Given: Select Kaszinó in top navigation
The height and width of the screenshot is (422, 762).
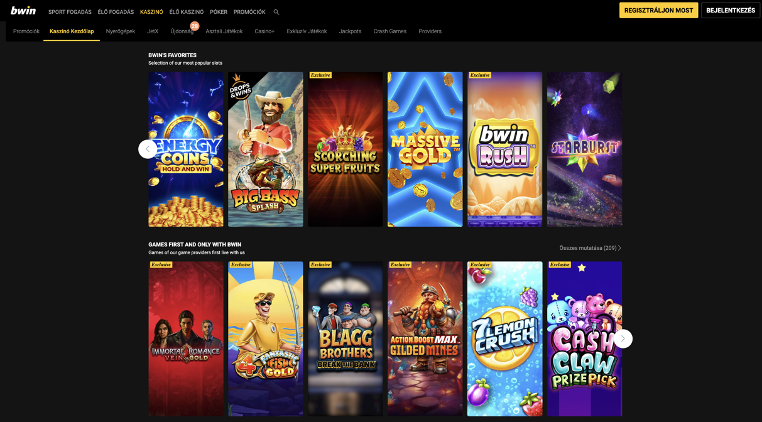Looking at the screenshot, I should [151, 12].
